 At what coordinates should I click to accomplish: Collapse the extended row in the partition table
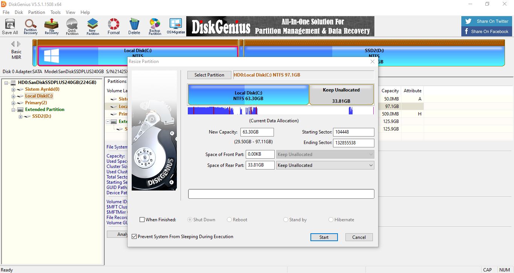coord(108,121)
